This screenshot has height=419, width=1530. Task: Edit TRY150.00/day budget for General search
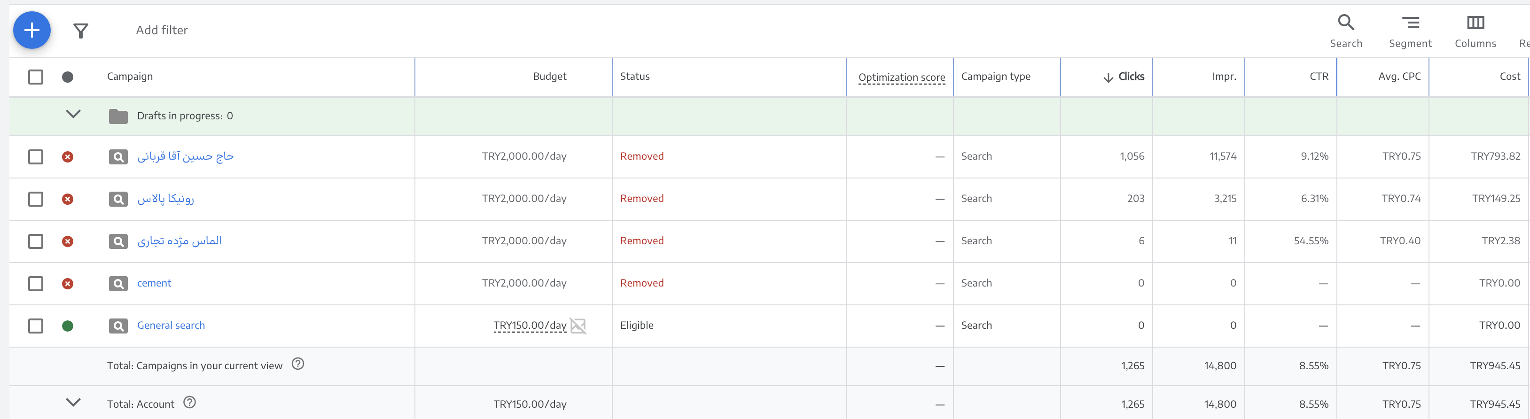(530, 325)
